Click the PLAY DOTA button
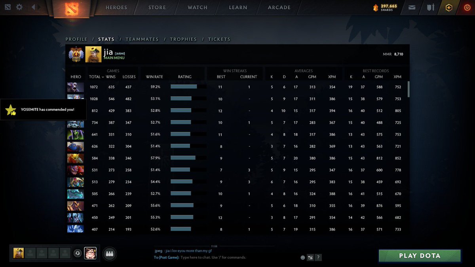Viewport: 475px width, 267px height. pos(420,256)
